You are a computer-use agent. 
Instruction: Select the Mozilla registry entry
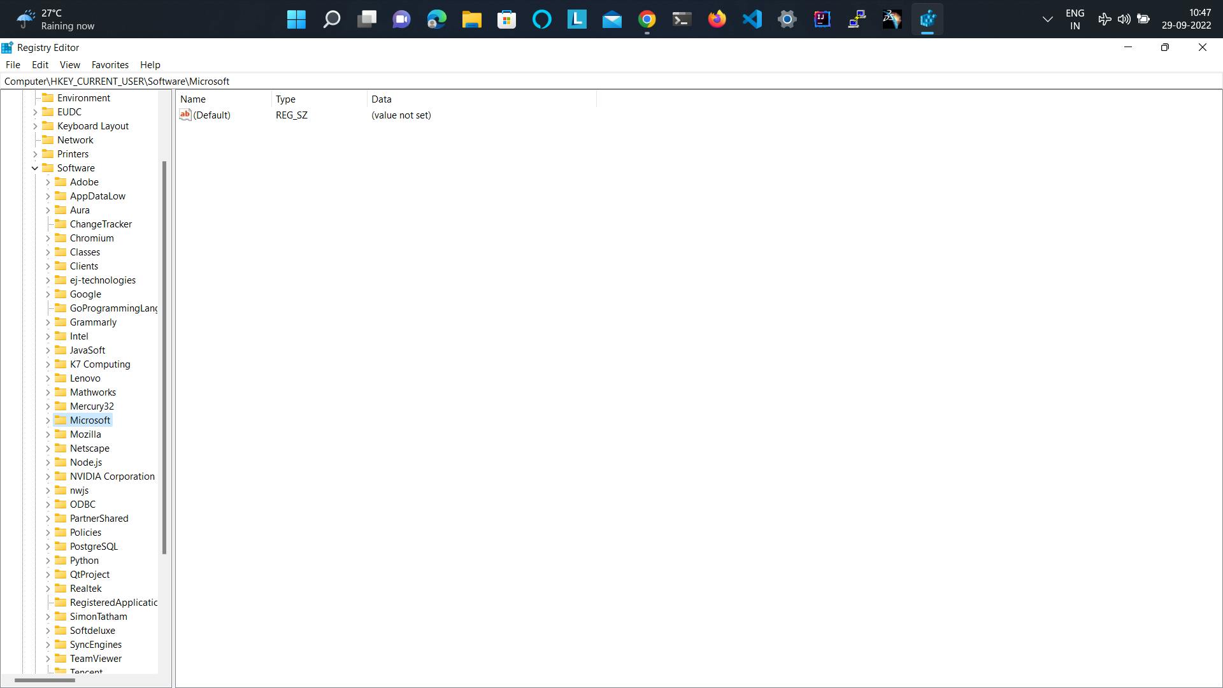click(86, 433)
